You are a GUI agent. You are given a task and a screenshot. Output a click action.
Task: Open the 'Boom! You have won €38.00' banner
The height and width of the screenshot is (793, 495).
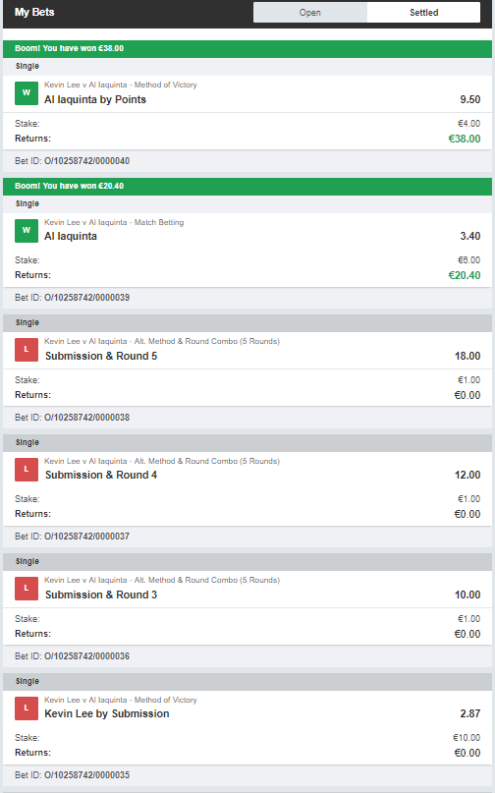[x=247, y=48]
